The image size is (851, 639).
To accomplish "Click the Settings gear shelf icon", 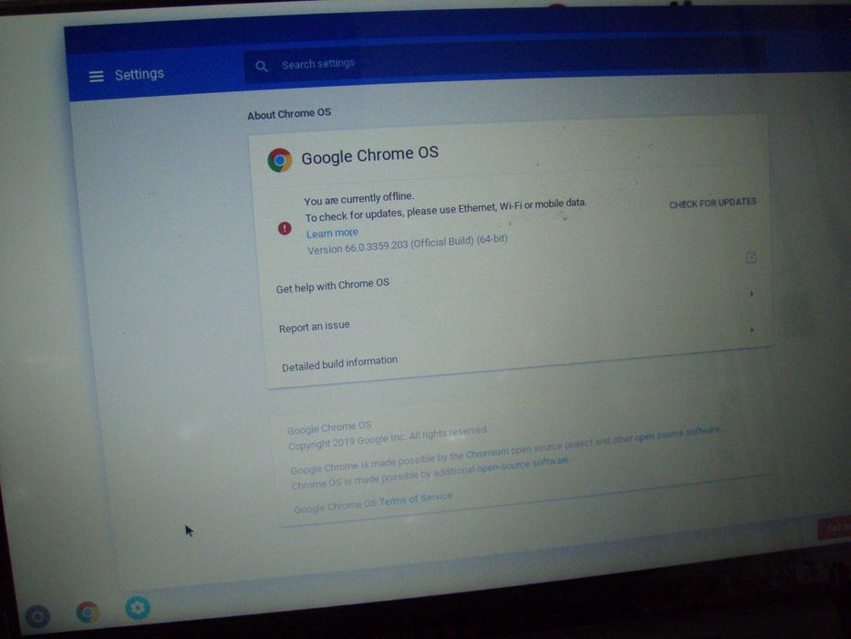I will point(138,607).
